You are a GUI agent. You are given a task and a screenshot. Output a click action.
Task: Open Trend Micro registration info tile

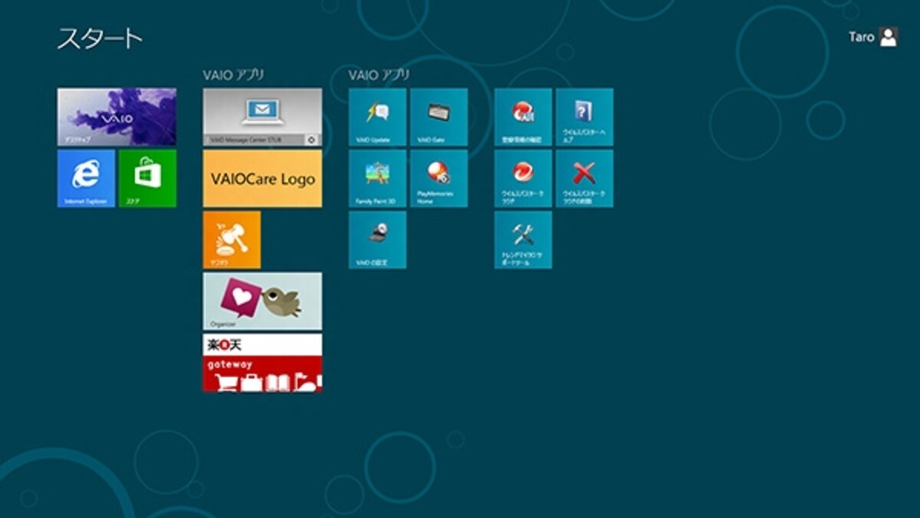coord(523,117)
